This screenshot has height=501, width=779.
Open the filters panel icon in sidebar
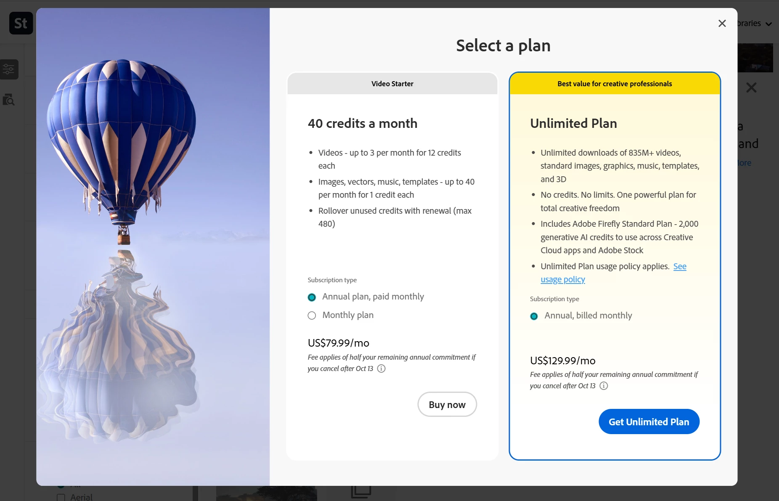click(9, 69)
